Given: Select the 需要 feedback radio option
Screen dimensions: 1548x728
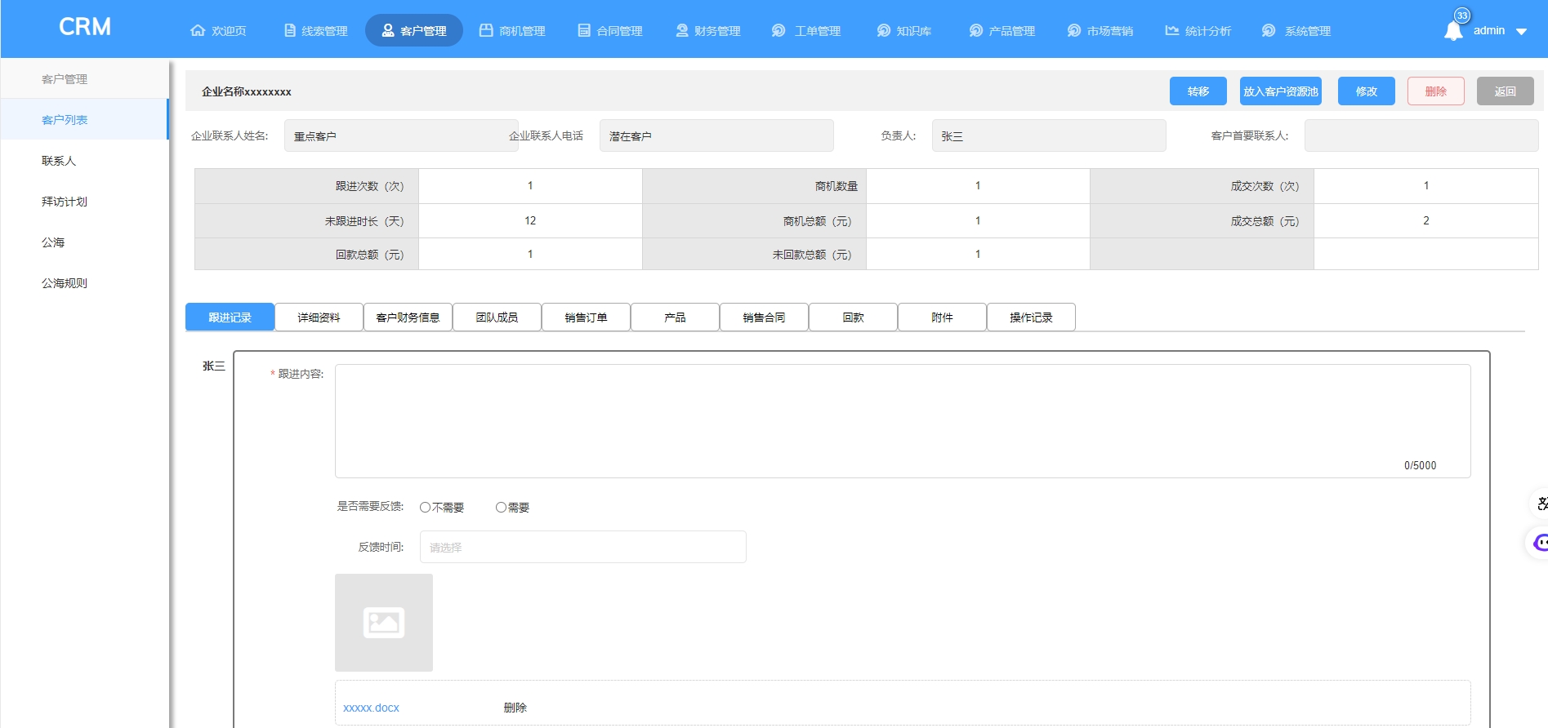Looking at the screenshot, I should coord(501,507).
